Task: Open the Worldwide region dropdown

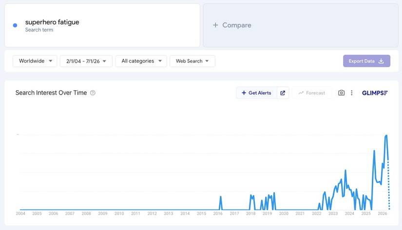Action: (35, 61)
